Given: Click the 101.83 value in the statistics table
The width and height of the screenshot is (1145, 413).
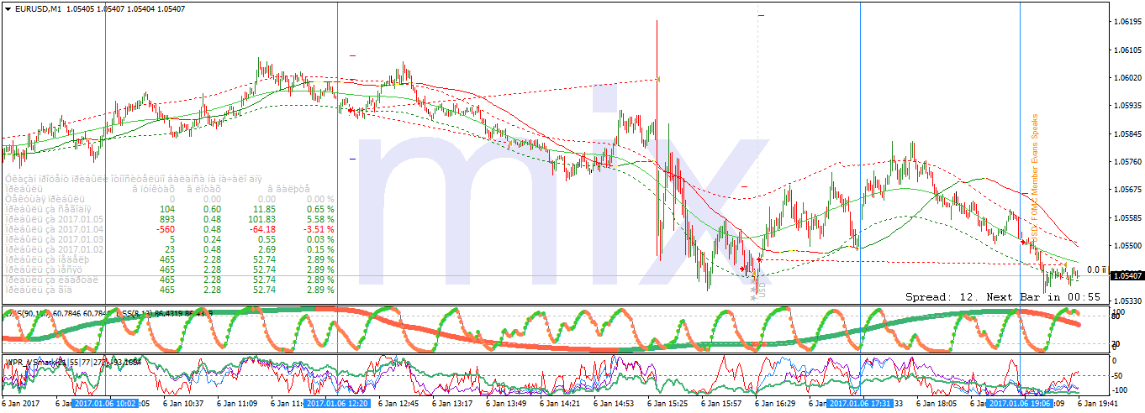Looking at the screenshot, I should tap(261, 219).
